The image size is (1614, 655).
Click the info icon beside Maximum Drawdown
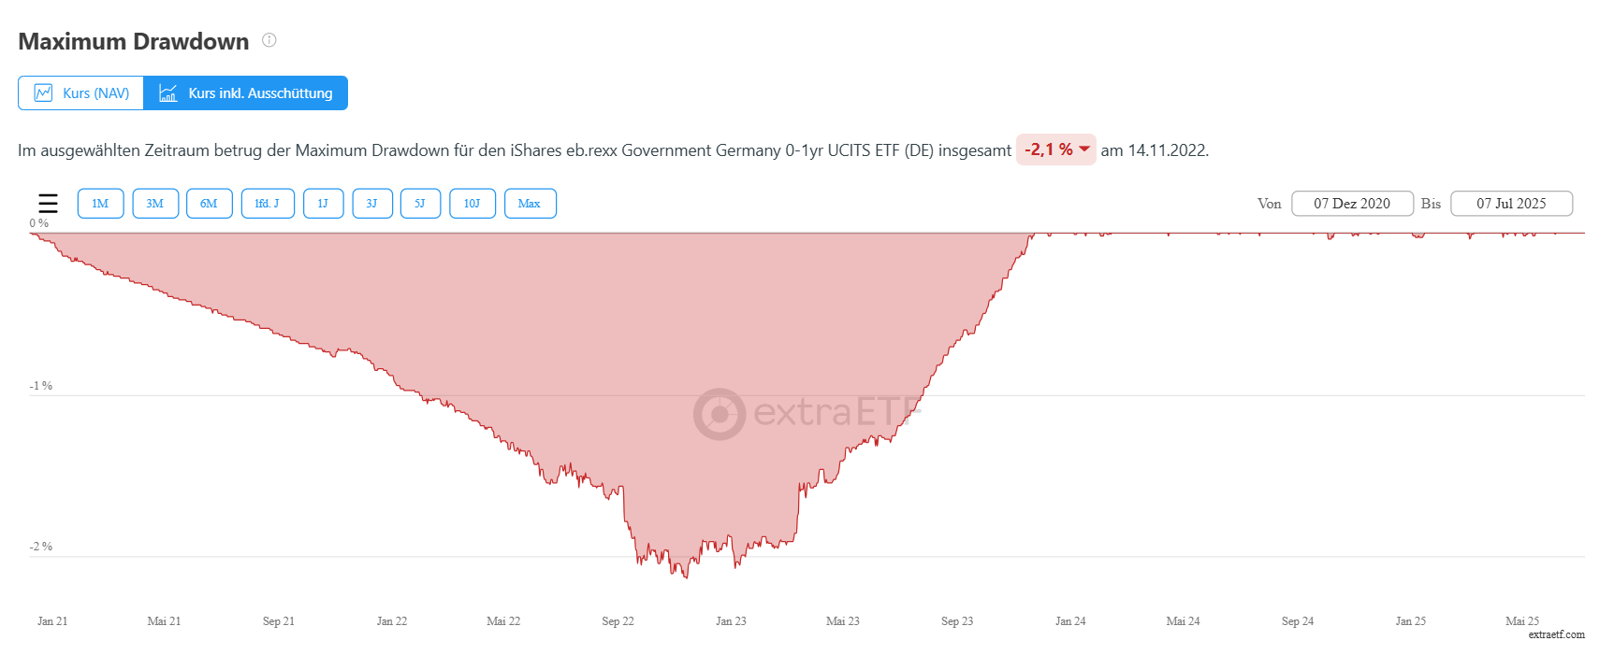(x=269, y=40)
